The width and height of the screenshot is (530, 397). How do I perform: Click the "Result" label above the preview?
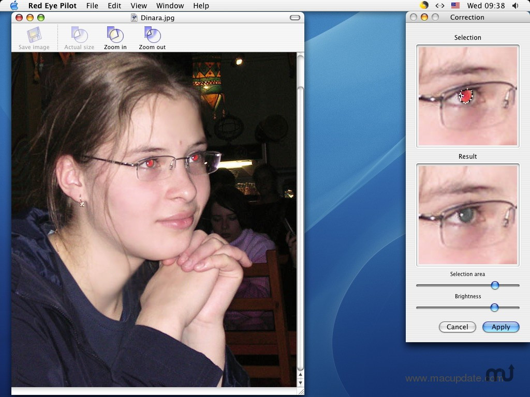[467, 156]
